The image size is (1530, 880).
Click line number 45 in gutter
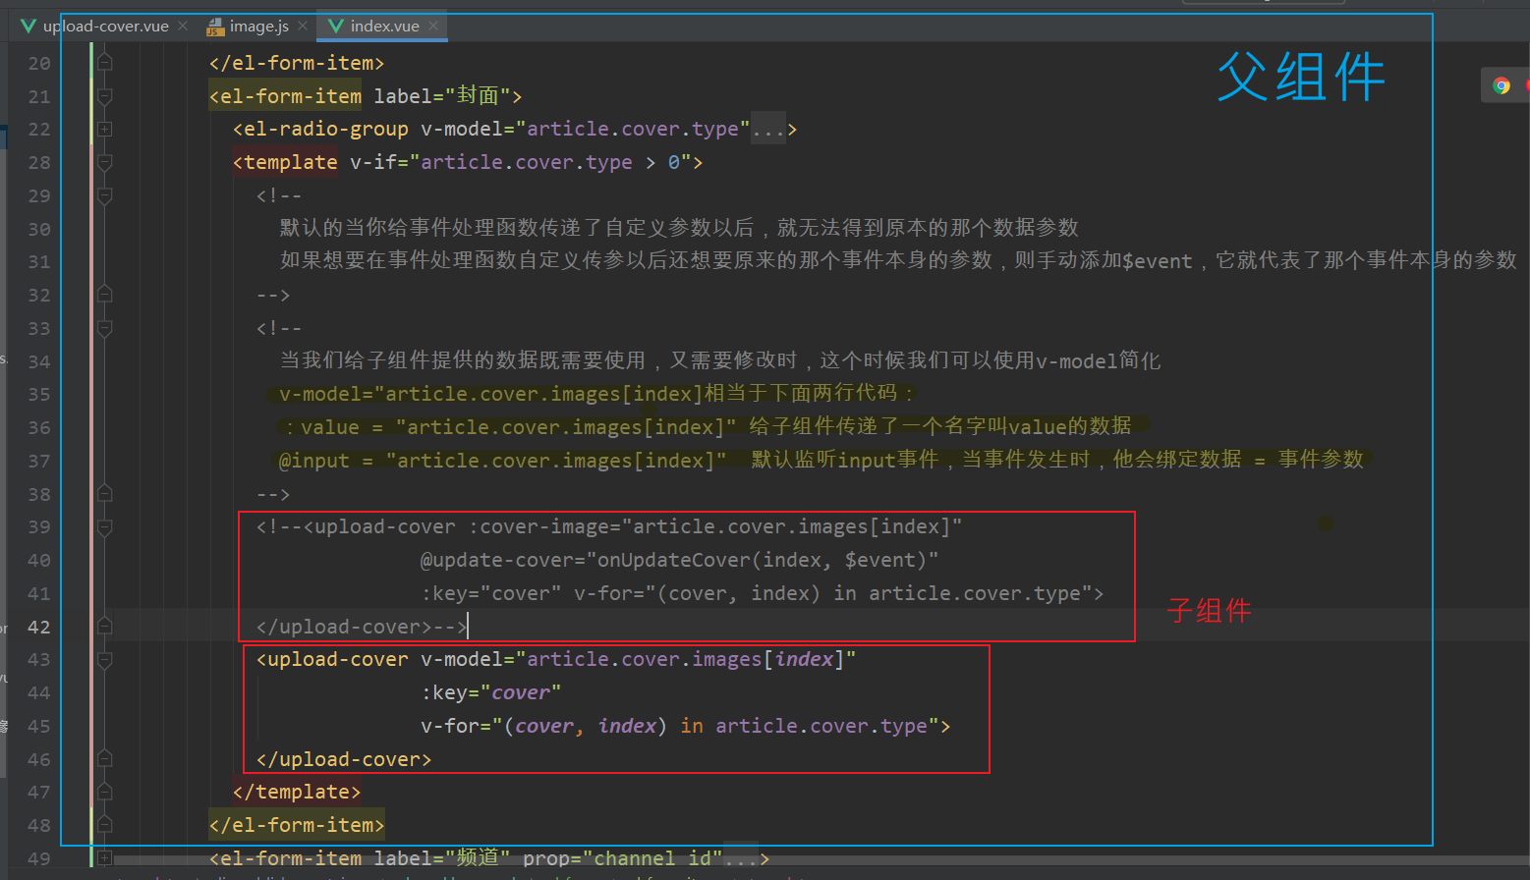coord(39,726)
